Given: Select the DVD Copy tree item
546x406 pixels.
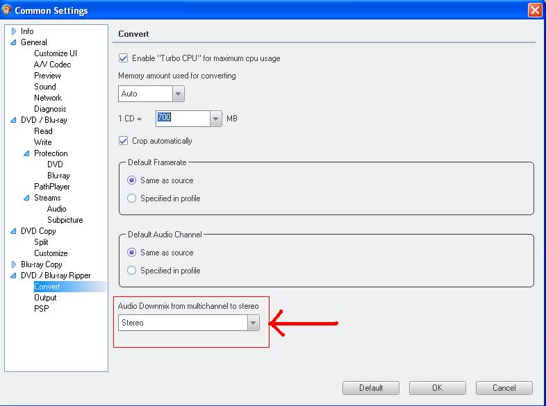Looking at the screenshot, I should pyautogui.click(x=38, y=231).
